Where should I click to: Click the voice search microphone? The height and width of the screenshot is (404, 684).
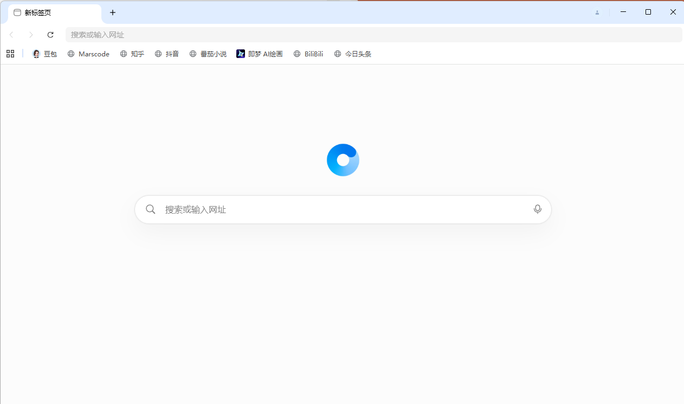point(537,209)
